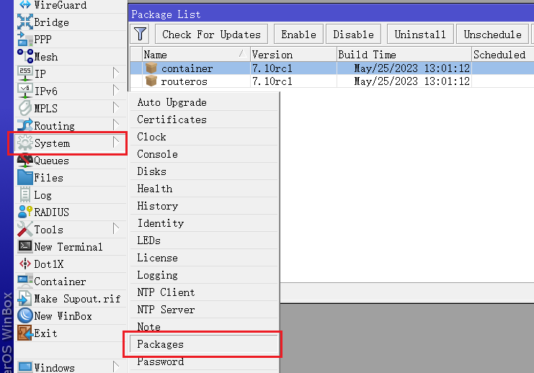Image resolution: width=534 pixels, height=373 pixels.
Task: Choose Certificates in the System submenu
Action: tap(172, 120)
